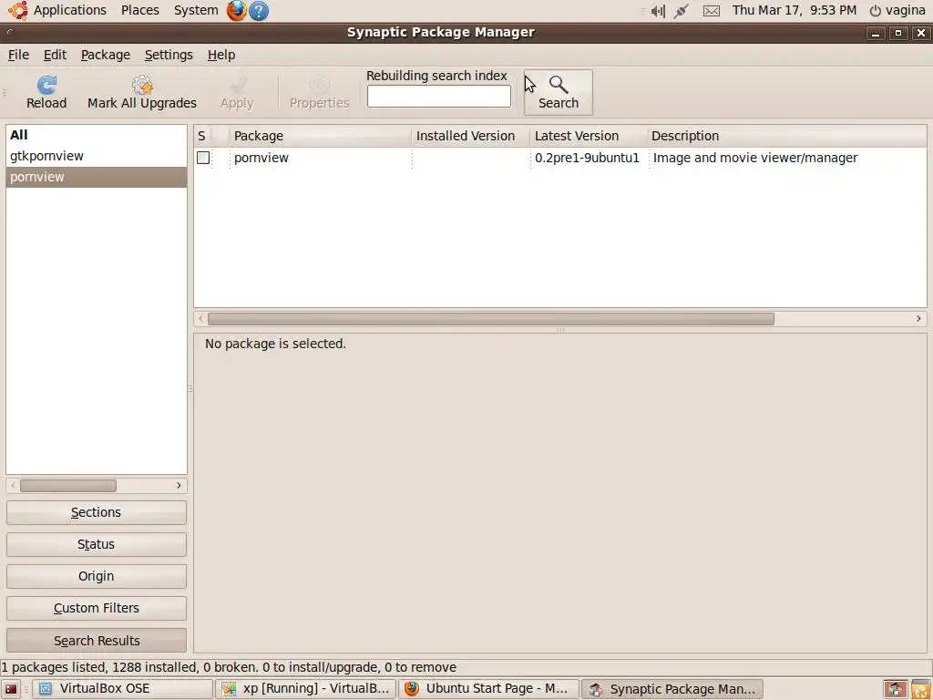Open the Package menu
Image resolution: width=933 pixels, height=700 pixels.
click(x=106, y=55)
